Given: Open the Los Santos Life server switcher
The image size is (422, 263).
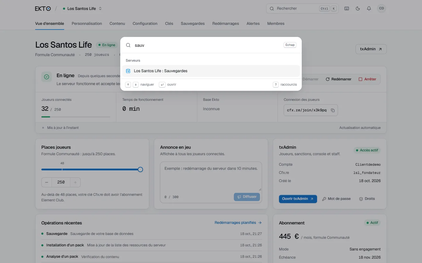Looking at the screenshot, I should 82,8.
